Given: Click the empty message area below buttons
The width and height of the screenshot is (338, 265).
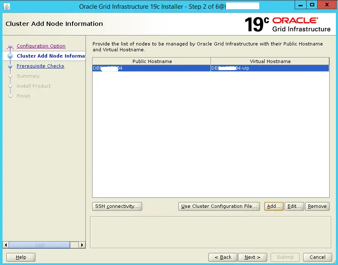Looking at the screenshot, I should coord(210,232).
